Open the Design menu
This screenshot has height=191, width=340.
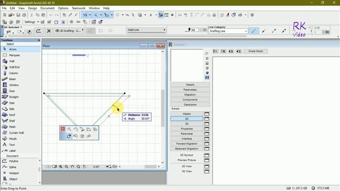pos(32,8)
